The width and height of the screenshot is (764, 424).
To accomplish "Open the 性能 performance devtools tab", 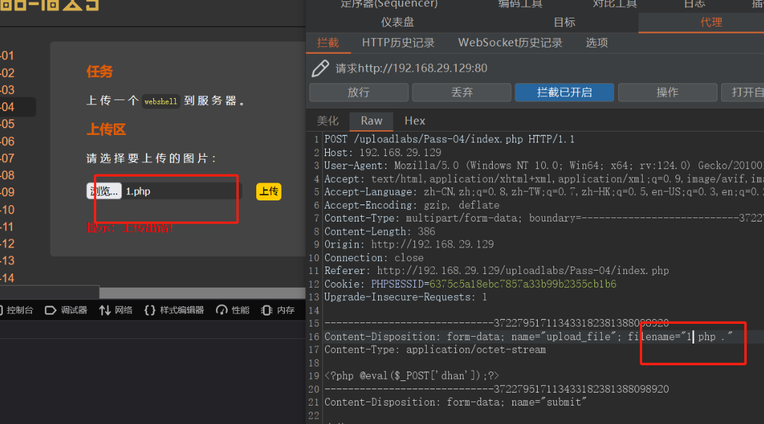I will click(233, 310).
